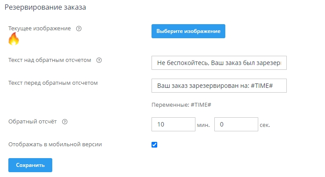Click the Ваш заказ зарезервирован на input

click(219, 86)
